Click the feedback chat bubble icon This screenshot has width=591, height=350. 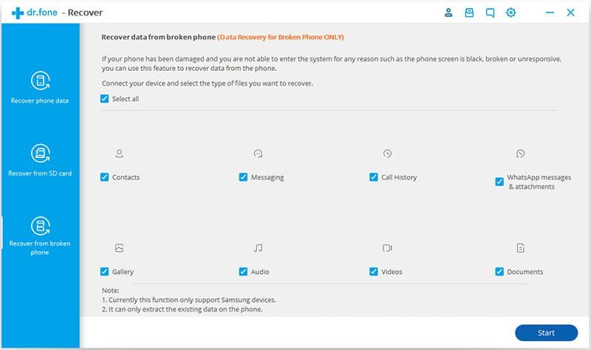tap(490, 13)
